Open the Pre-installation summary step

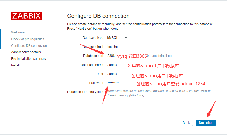29,59
